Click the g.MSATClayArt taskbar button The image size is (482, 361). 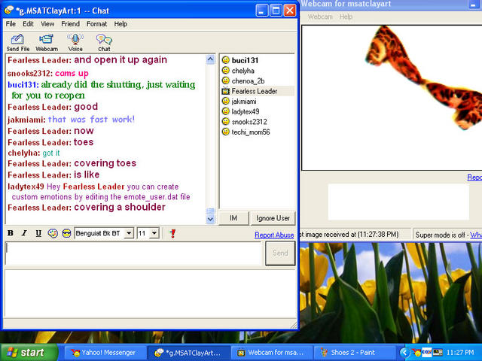pyautogui.click(x=188, y=353)
